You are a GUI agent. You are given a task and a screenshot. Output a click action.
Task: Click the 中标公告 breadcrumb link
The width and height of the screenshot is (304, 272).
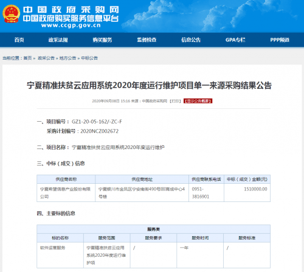click(x=89, y=58)
